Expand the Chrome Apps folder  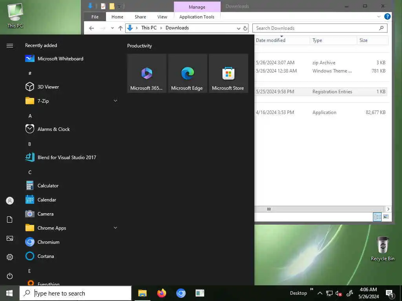[115, 228]
